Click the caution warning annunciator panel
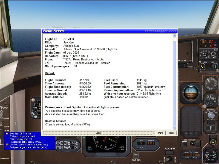 point(191,122)
